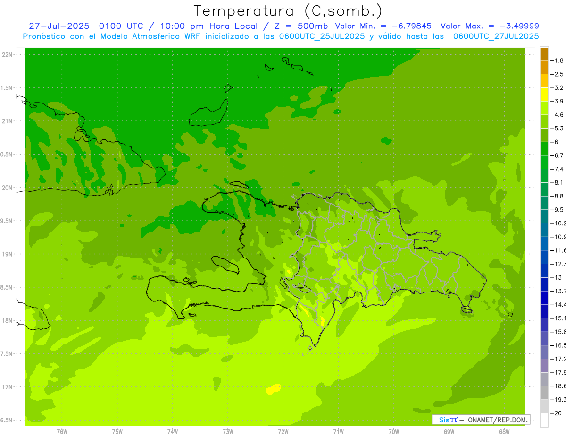This screenshot has height=438, width=566.
Task: Click the '-3.2' colorbar value
Action: coord(557,88)
